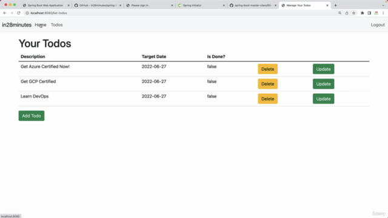Close the Manage Your Todos tab
Image resolution: width=388 pixels, height=218 pixels.
click(327, 5)
